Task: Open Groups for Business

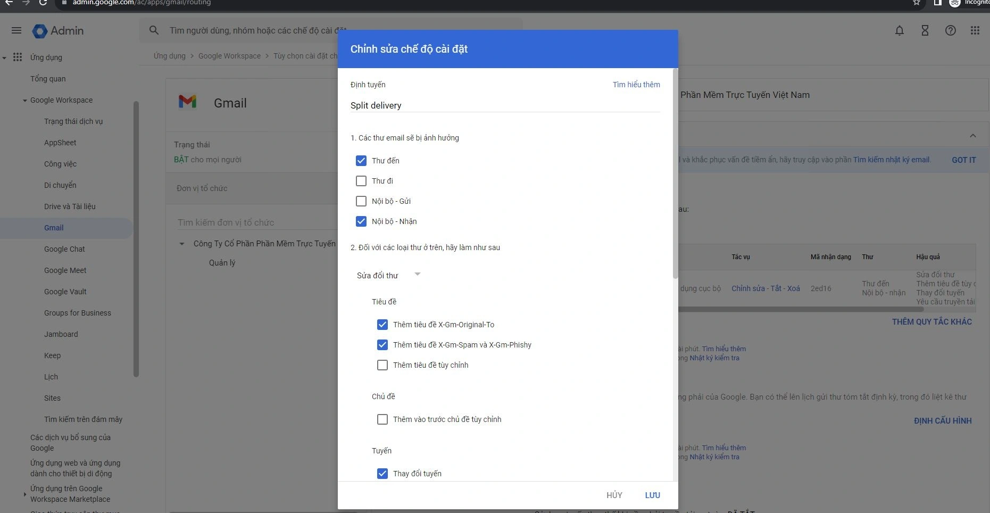Action: tap(78, 313)
